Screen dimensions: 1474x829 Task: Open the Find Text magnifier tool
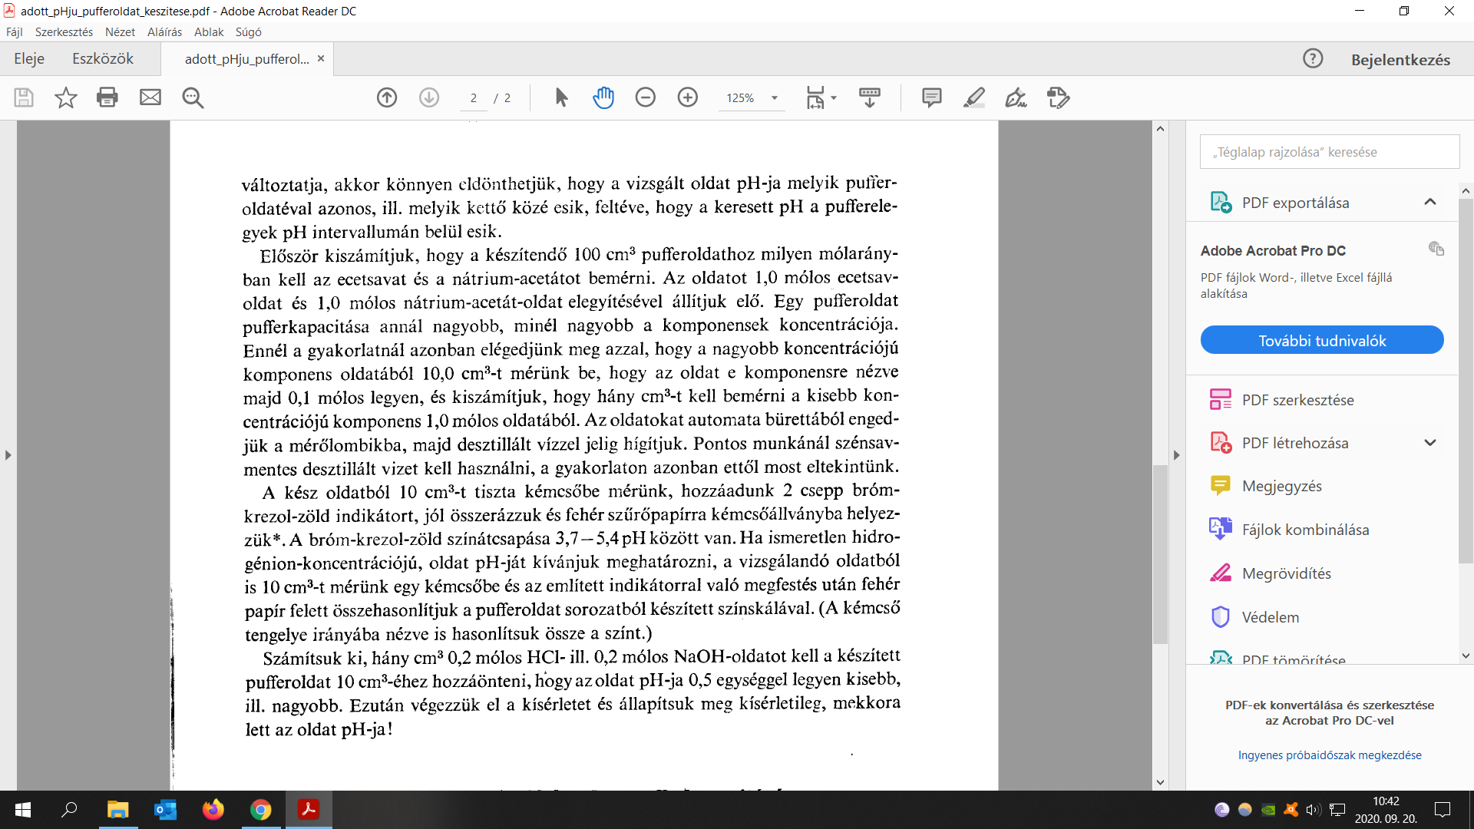pyautogui.click(x=193, y=97)
